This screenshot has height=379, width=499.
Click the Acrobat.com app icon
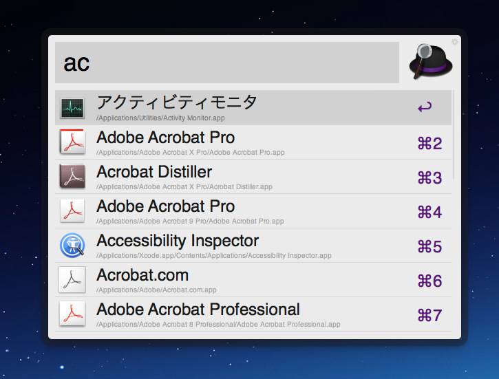click(72, 279)
